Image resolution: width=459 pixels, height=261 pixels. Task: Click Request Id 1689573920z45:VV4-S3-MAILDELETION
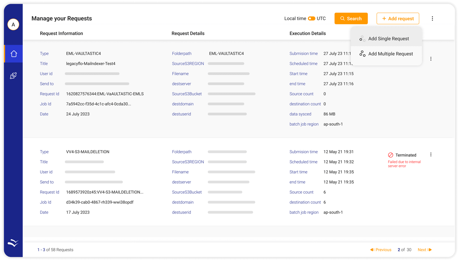point(104,192)
